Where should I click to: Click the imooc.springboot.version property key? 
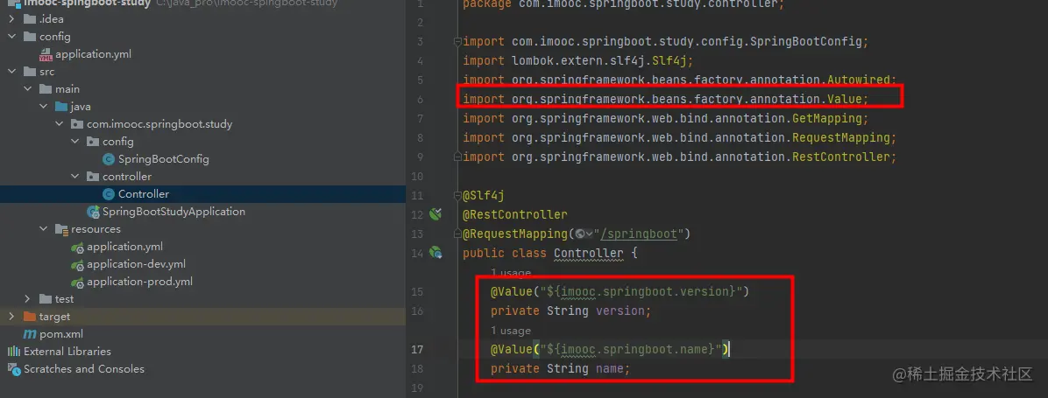point(647,292)
